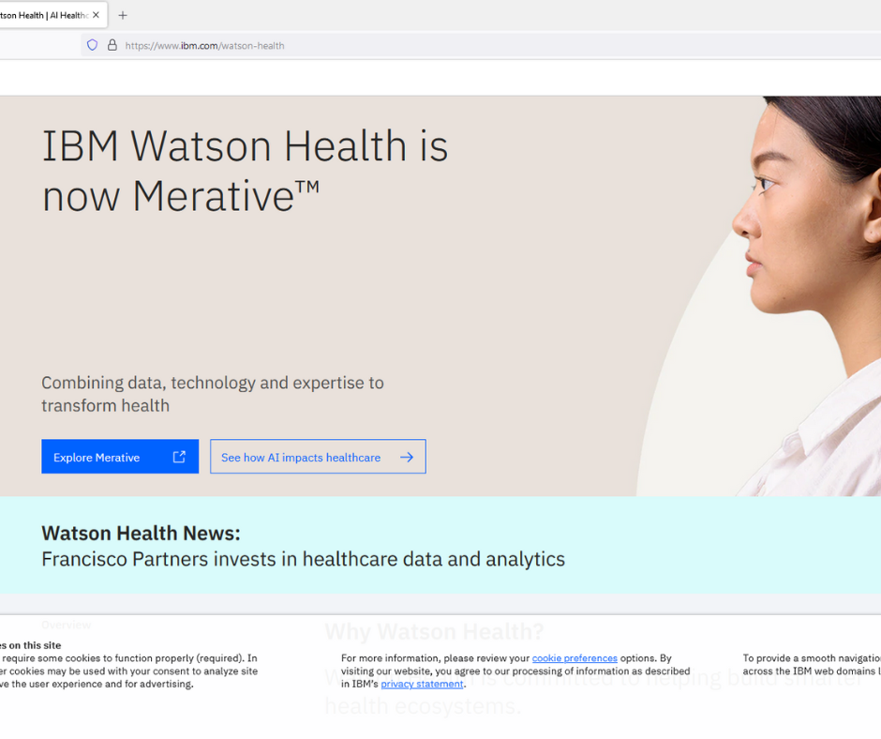Click the Watson Health News heading

click(141, 534)
